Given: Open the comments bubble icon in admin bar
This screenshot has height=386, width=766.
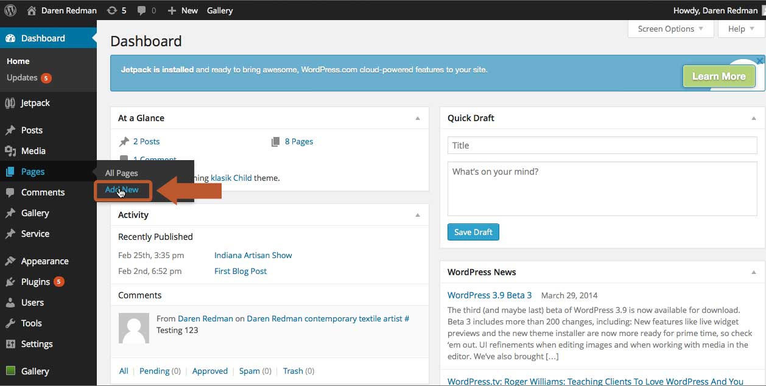Looking at the screenshot, I should (142, 10).
